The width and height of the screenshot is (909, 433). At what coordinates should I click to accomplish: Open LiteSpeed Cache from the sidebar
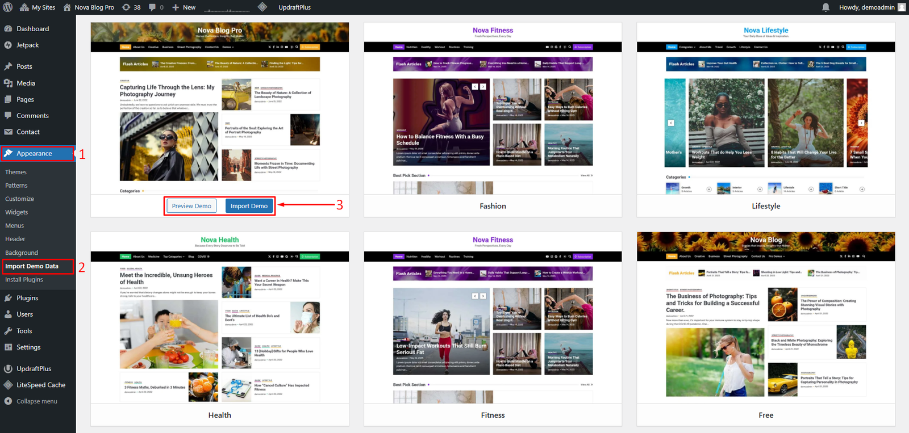click(x=40, y=385)
